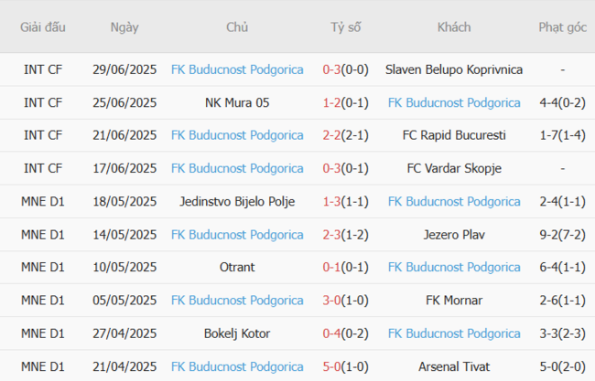Click the Slaven Belupo Koprivnica team name
Viewport: 595px width, 381px height.
pyautogui.click(x=454, y=69)
